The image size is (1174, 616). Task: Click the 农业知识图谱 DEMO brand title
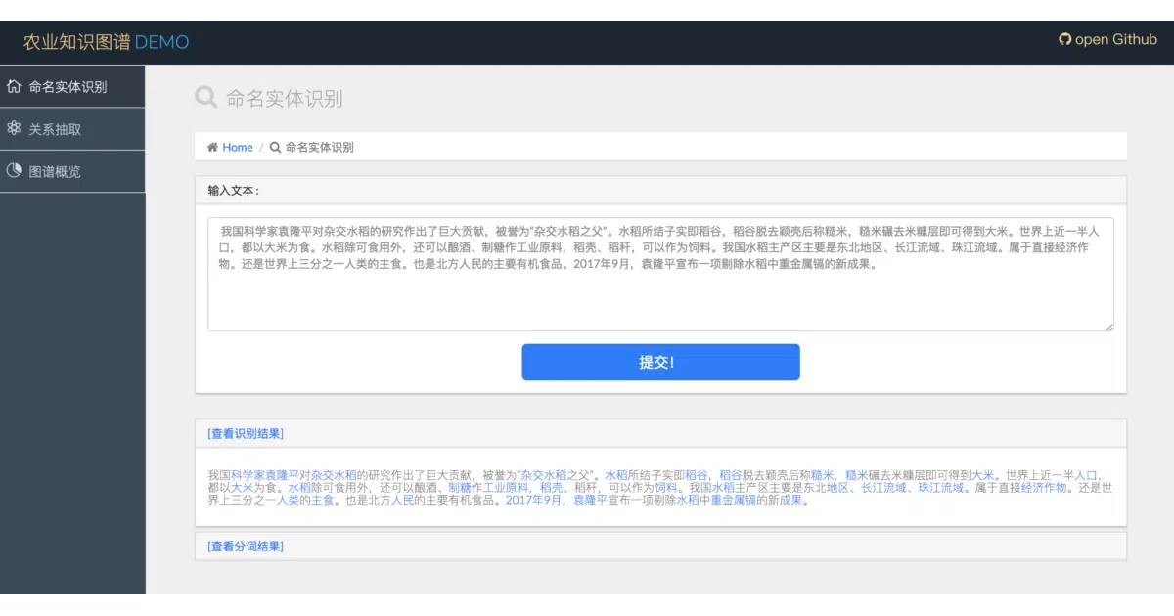[107, 42]
